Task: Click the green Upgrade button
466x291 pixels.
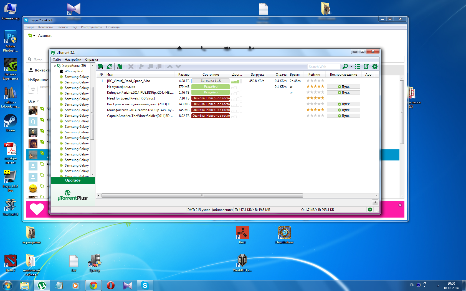Action: point(73,180)
